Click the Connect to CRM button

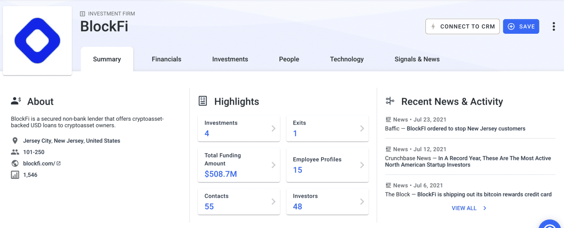[x=463, y=26]
